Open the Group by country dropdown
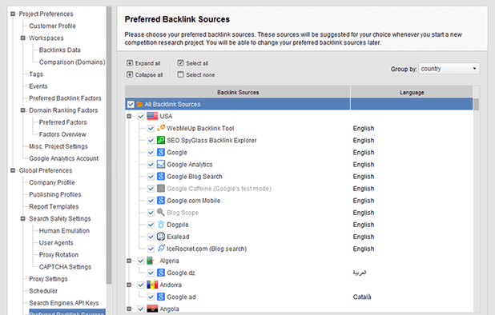The width and height of the screenshot is (495, 315). point(449,69)
